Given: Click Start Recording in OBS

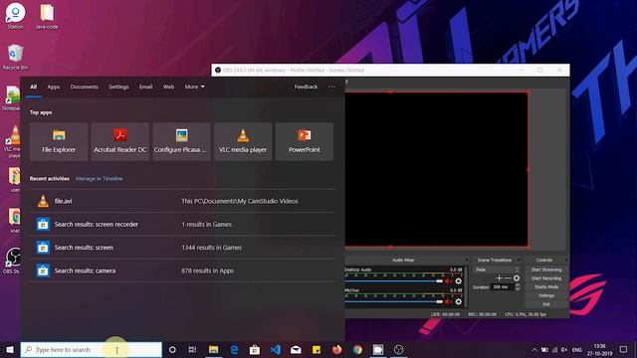Looking at the screenshot, I should tap(546, 278).
